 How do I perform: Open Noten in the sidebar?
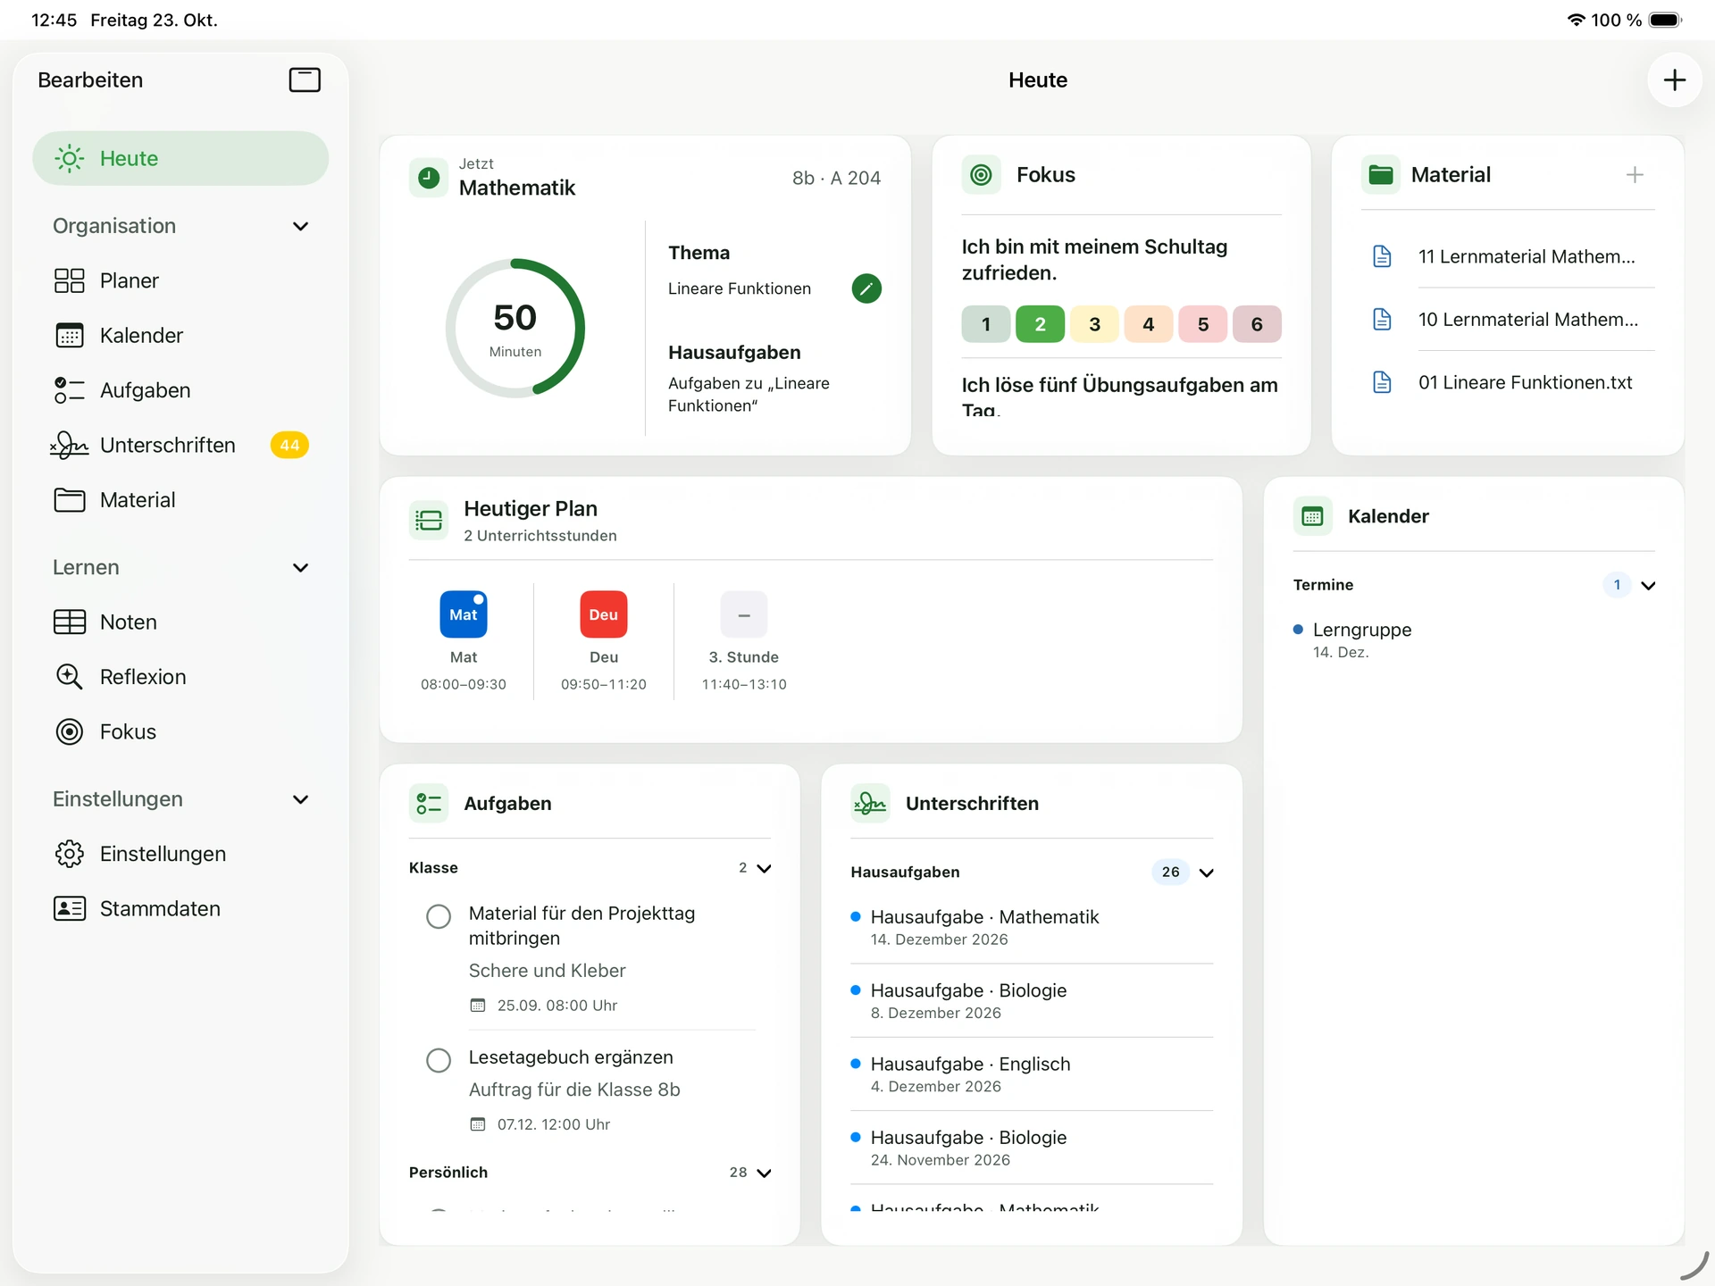coord(181,622)
